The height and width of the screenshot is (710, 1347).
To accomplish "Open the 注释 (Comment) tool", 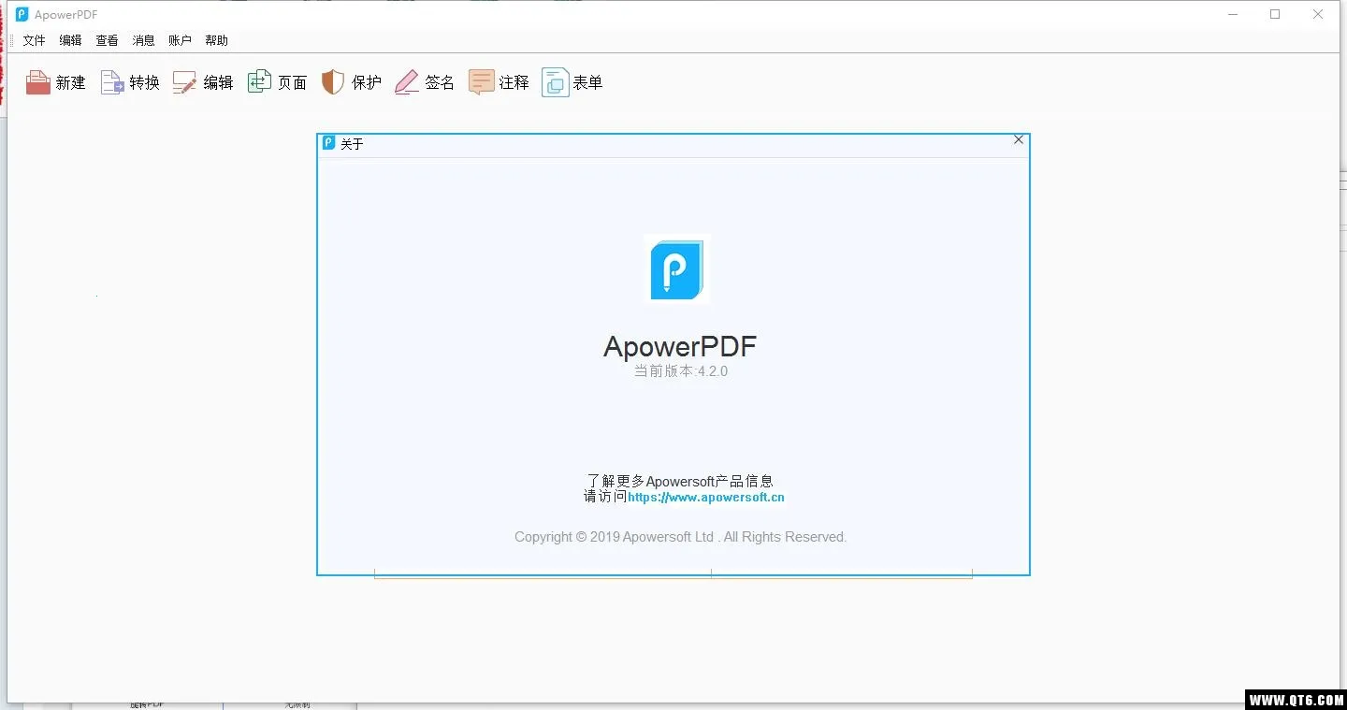I will (481, 82).
